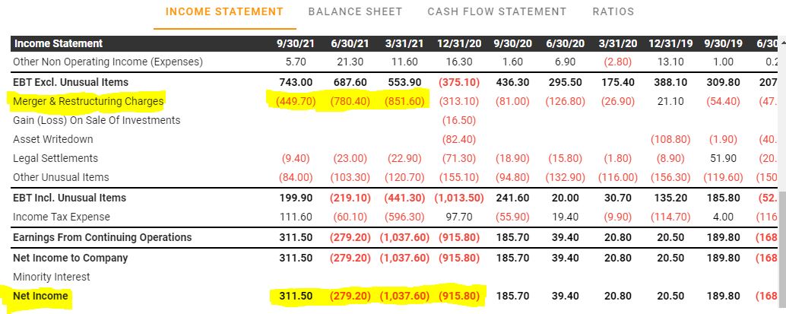Click the 12/31/19 column header
Image resolution: width=786 pixels, height=314 pixels.
pos(670,43)
